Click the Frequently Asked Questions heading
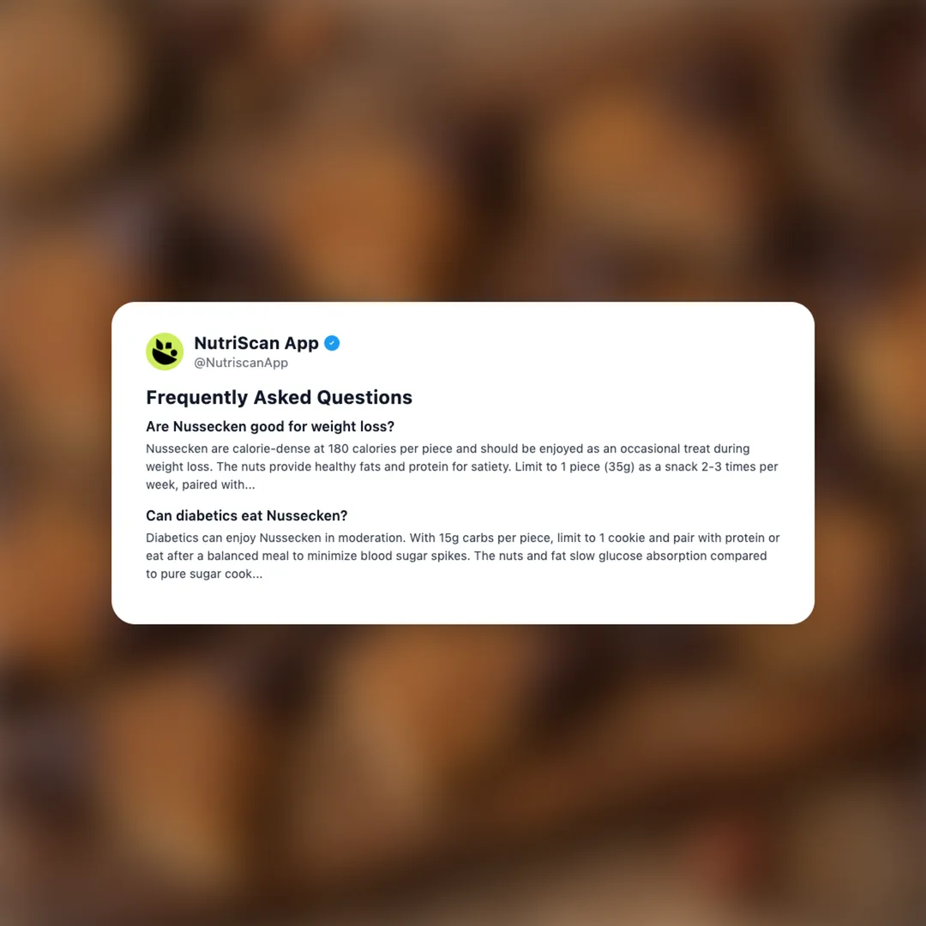This screenshot has height=926, width=926. coord(279,398)
